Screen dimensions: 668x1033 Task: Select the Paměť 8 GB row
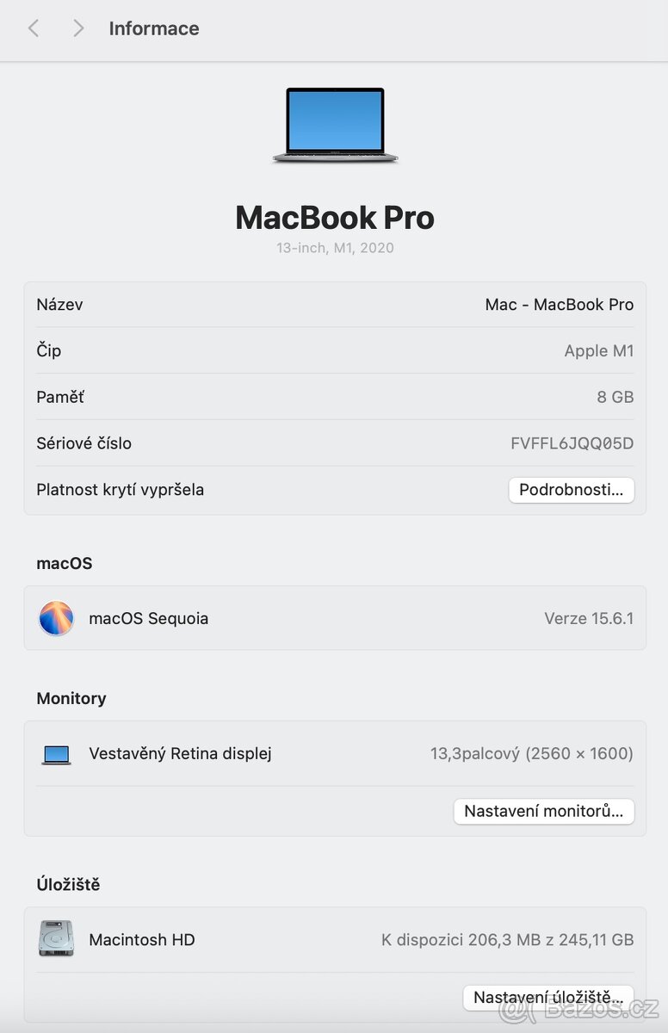pyautogui.click(x=335, y=397)
